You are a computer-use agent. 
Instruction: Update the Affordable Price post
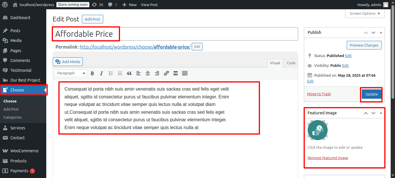click(x=371, y=94)
